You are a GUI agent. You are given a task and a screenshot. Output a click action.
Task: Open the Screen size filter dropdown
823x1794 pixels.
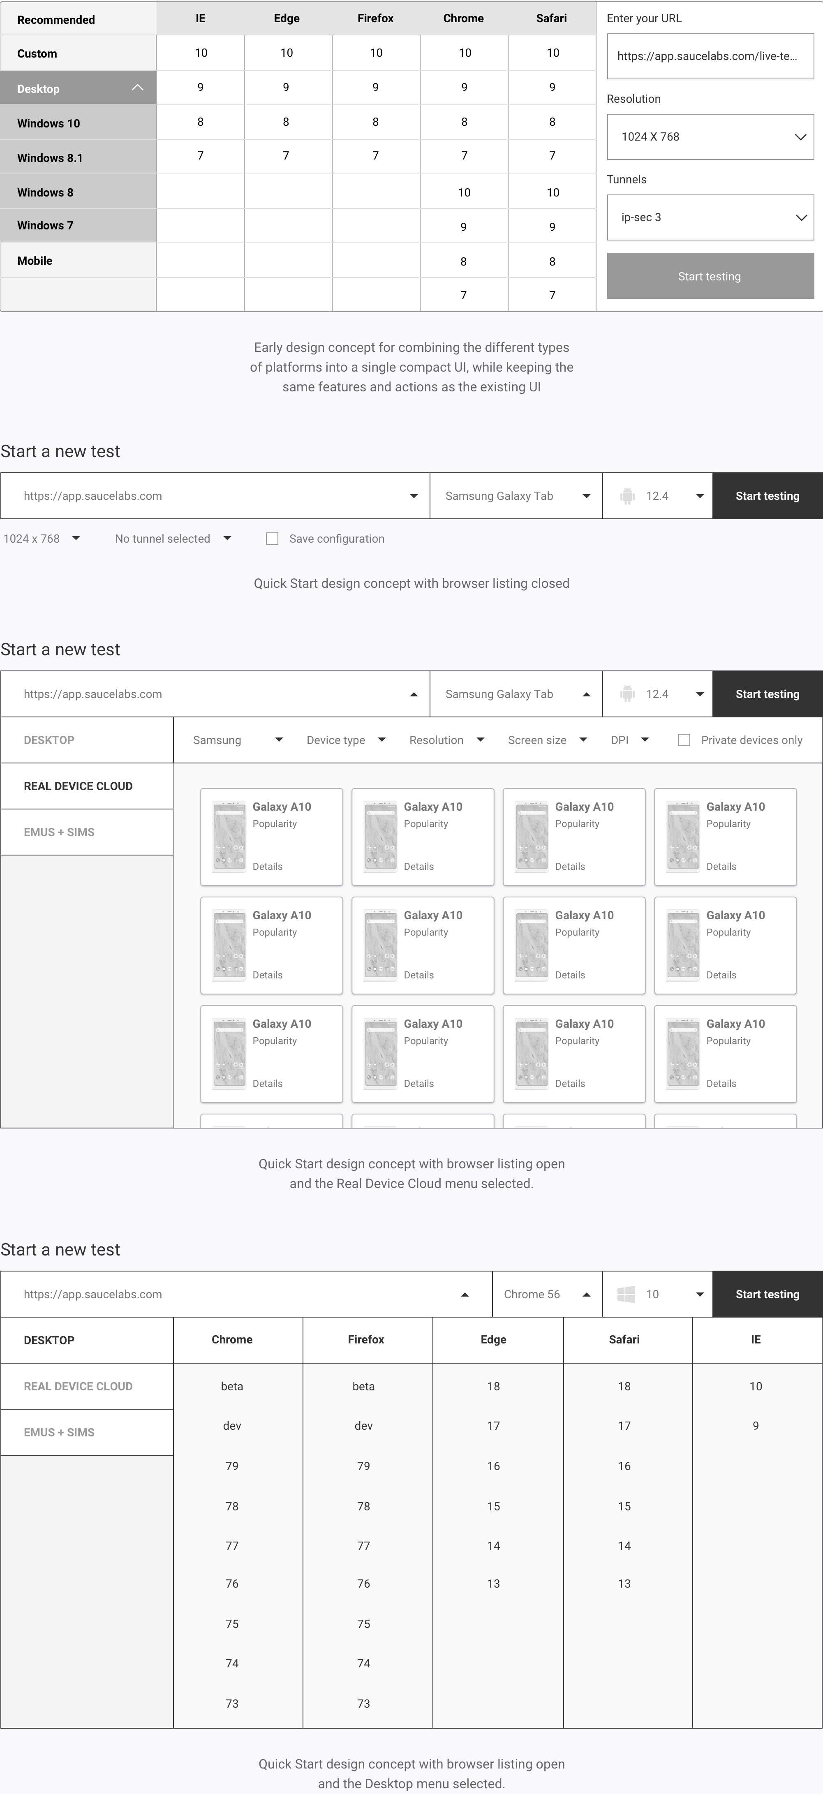click(547, 740)
